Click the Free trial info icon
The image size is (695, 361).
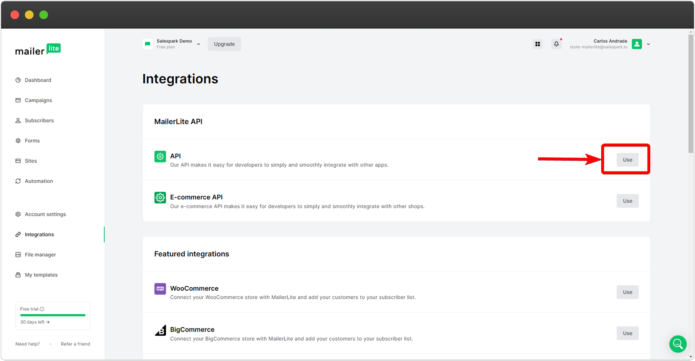(42, 309)
